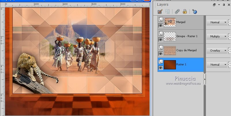Float the Layers palette with the restore icon
The image size is (231, 116).
coord(214,5)
